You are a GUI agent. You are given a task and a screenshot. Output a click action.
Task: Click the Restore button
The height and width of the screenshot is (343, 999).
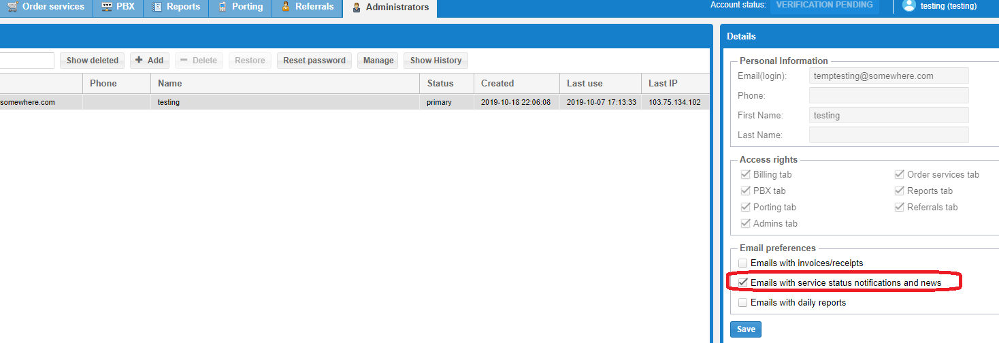(250, 61)
